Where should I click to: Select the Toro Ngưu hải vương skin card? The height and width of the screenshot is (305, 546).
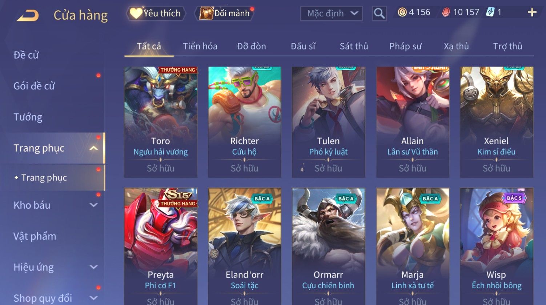click(x=161, y=122)
